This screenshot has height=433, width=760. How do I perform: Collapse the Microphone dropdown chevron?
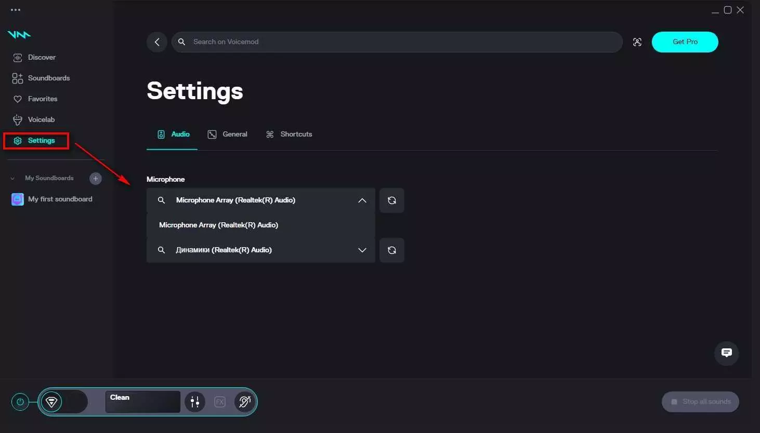tap(362, 200)
